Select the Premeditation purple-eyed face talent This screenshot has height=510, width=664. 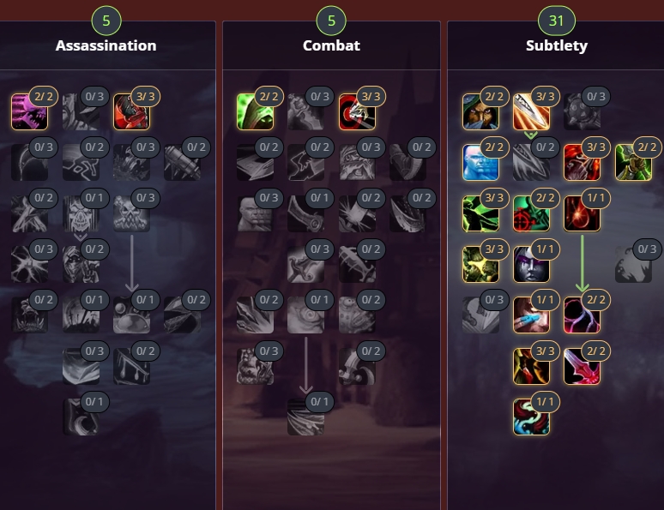[531, 265]
